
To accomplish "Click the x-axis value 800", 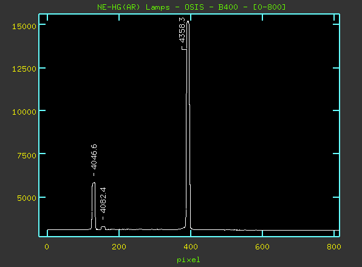I will pos(334,247).
